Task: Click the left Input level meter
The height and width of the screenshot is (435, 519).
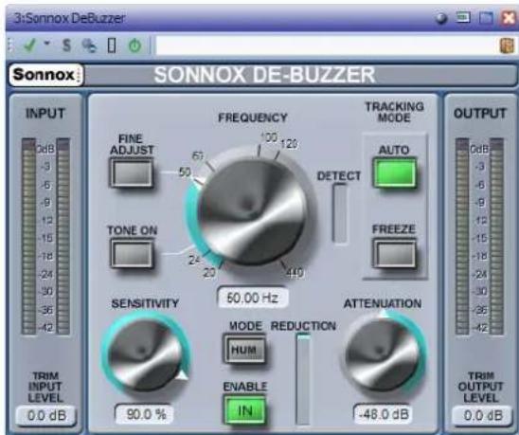Action: pos(28,236)
